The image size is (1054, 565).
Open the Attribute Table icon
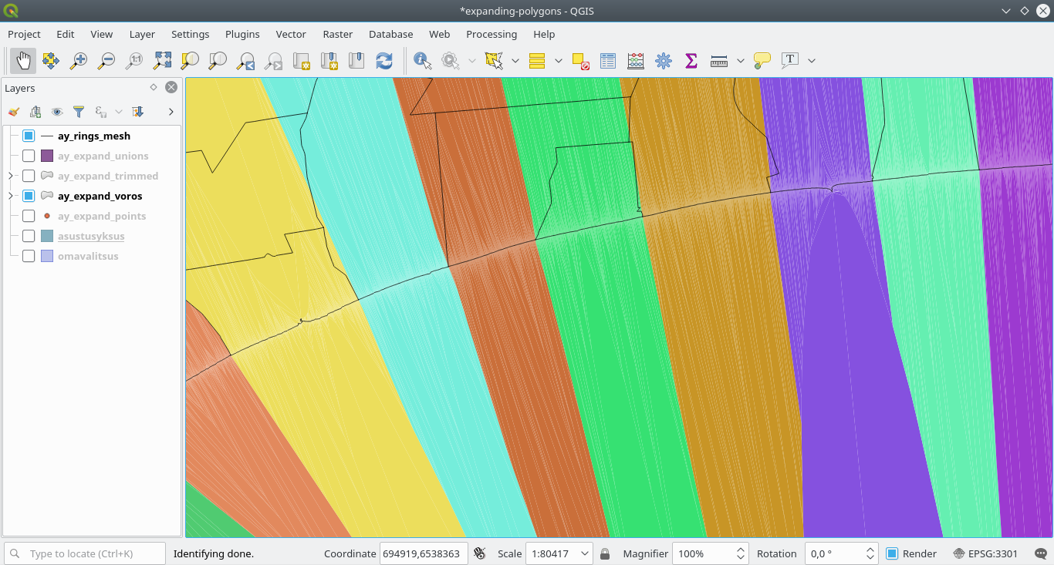pyautogui.click(x=608, y=60)
